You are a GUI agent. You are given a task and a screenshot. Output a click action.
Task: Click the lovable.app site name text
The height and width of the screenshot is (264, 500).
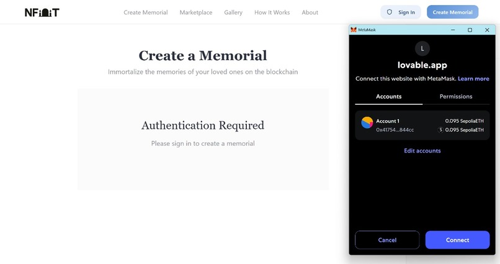click(x=422, y=65)
